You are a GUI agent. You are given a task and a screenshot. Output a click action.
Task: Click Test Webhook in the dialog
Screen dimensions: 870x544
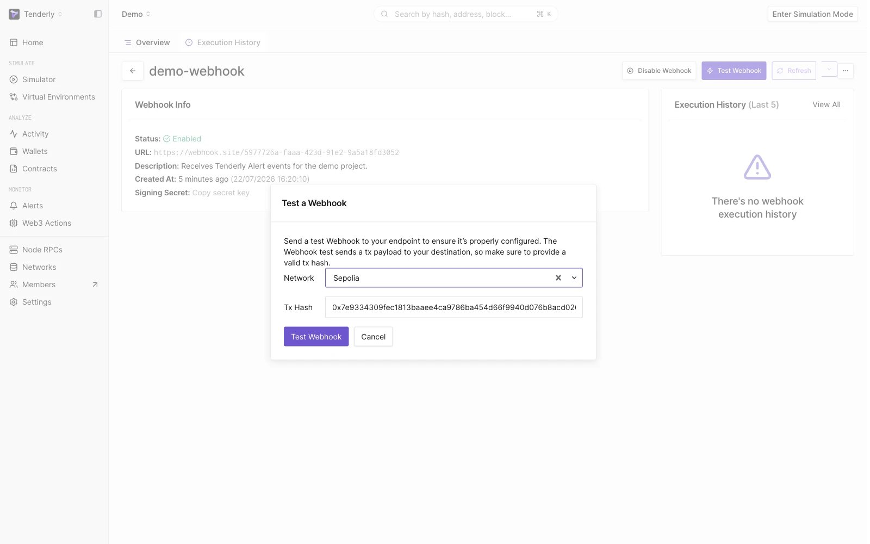click(x=316, y=337)
